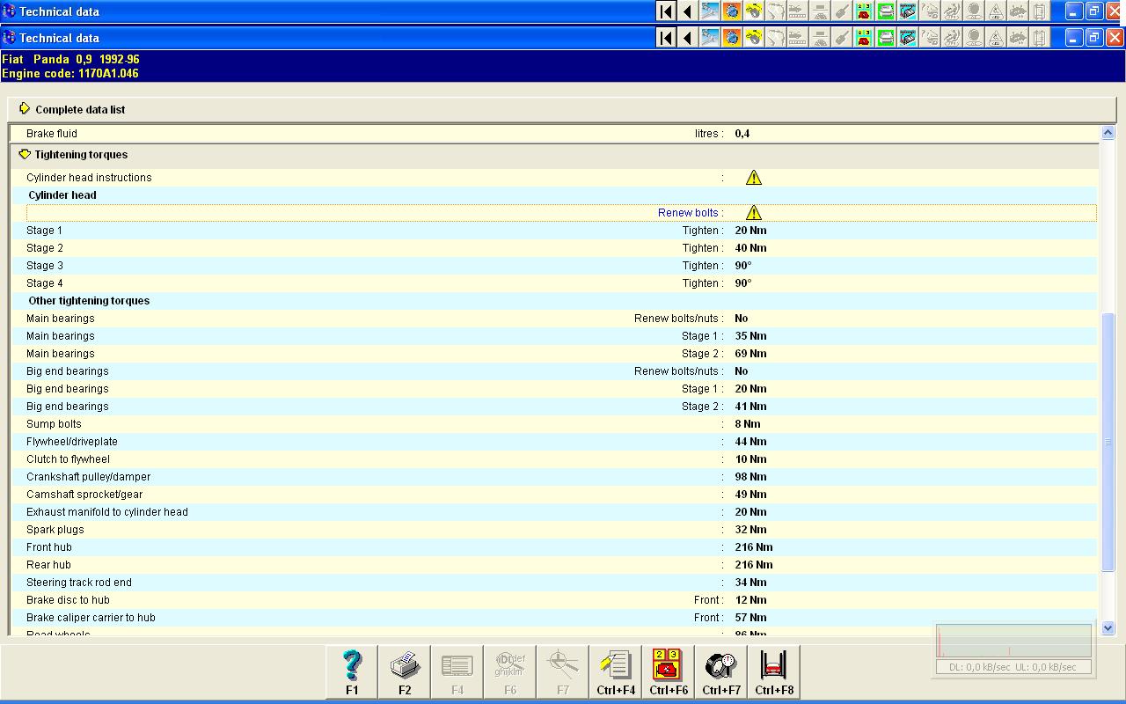Viewport: 1126px width, 704px height.
Task: Print data using the F2 printer button
Action: pos(405,672)
